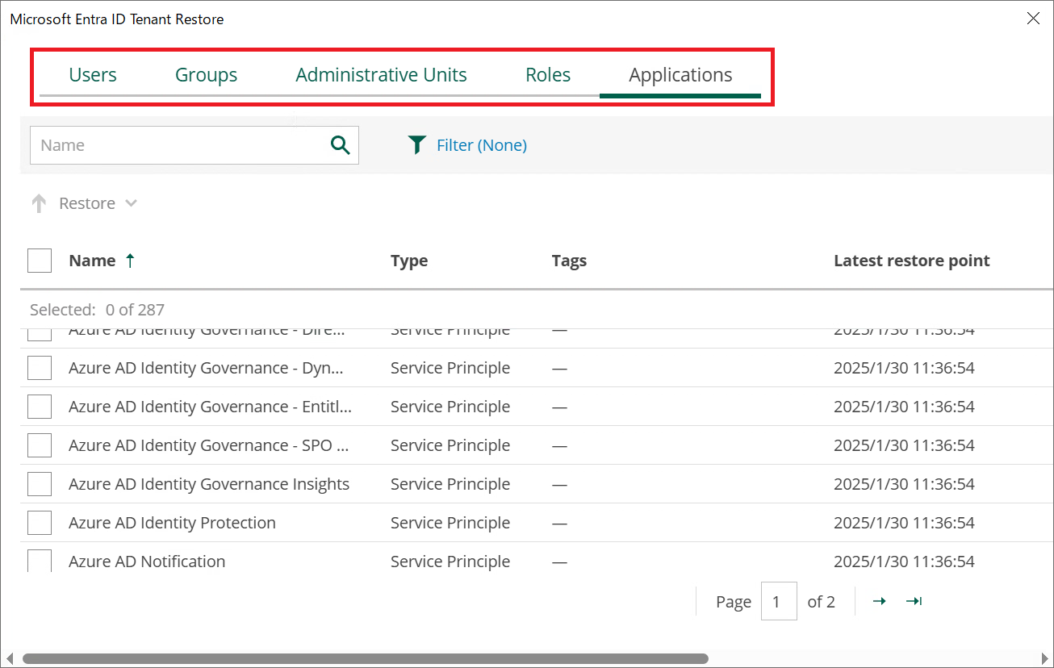Viewport: 1054px width, 668px height.
Task: Click the search magnifier icon
Action: [341, 145]
